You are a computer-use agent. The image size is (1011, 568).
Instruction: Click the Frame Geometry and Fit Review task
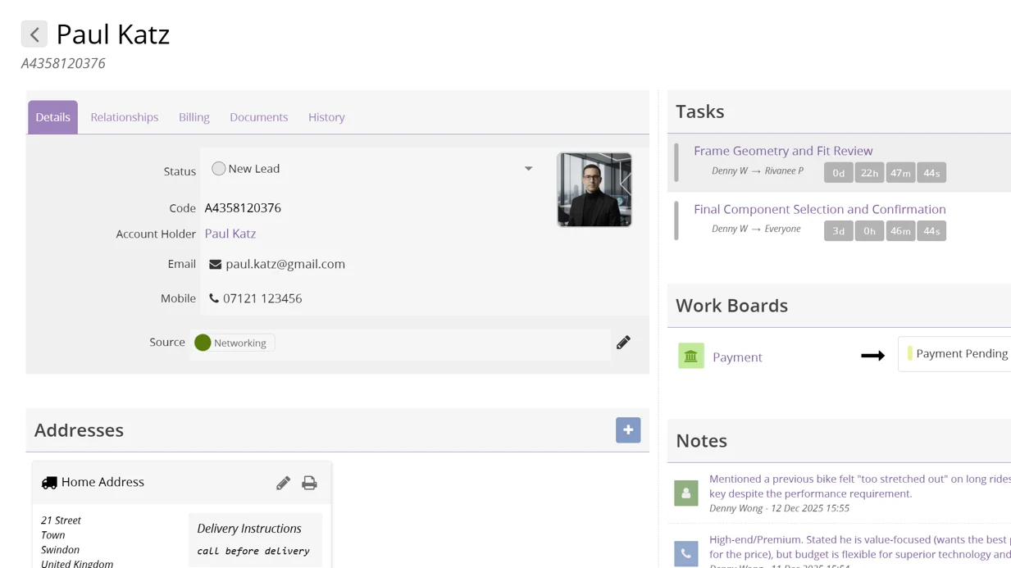coord(783,151)
